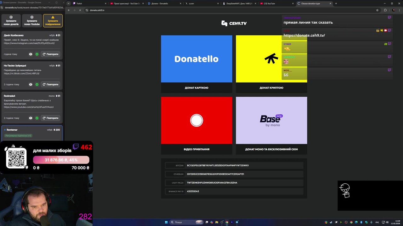Click Зупинити повідомлення warning button

point(53,21)
